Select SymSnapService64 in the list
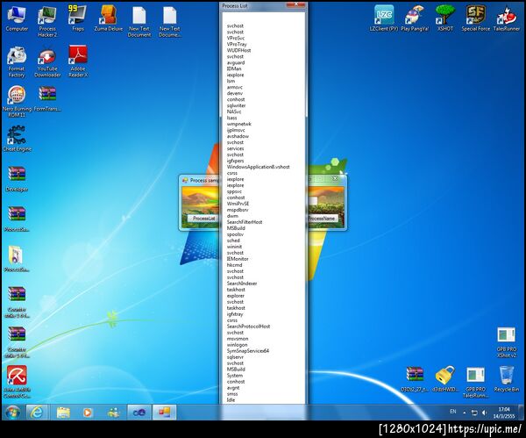This screenshot has width=526, height=438. (248, 351)
